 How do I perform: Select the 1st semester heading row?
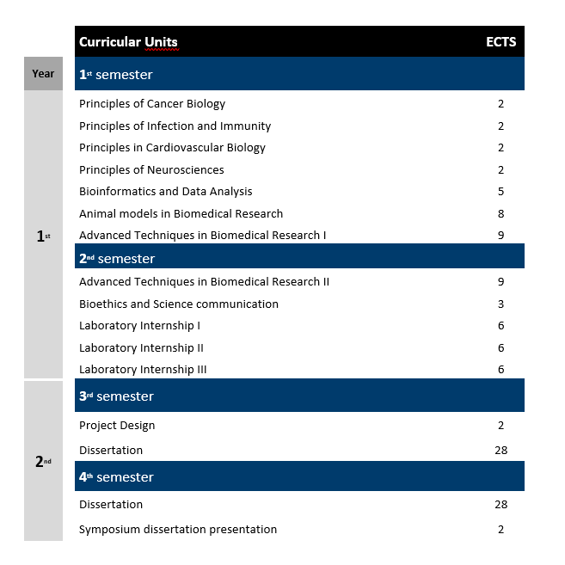pyautogui.click(x=299, y=73)
